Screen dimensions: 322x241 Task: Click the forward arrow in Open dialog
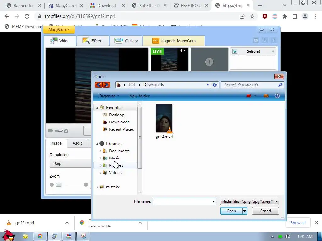coord(106,85)
